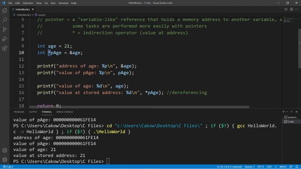Open the Help menu
Viewport: 301px width, 169px height.
pyautogui.click(x=74, y=3)
